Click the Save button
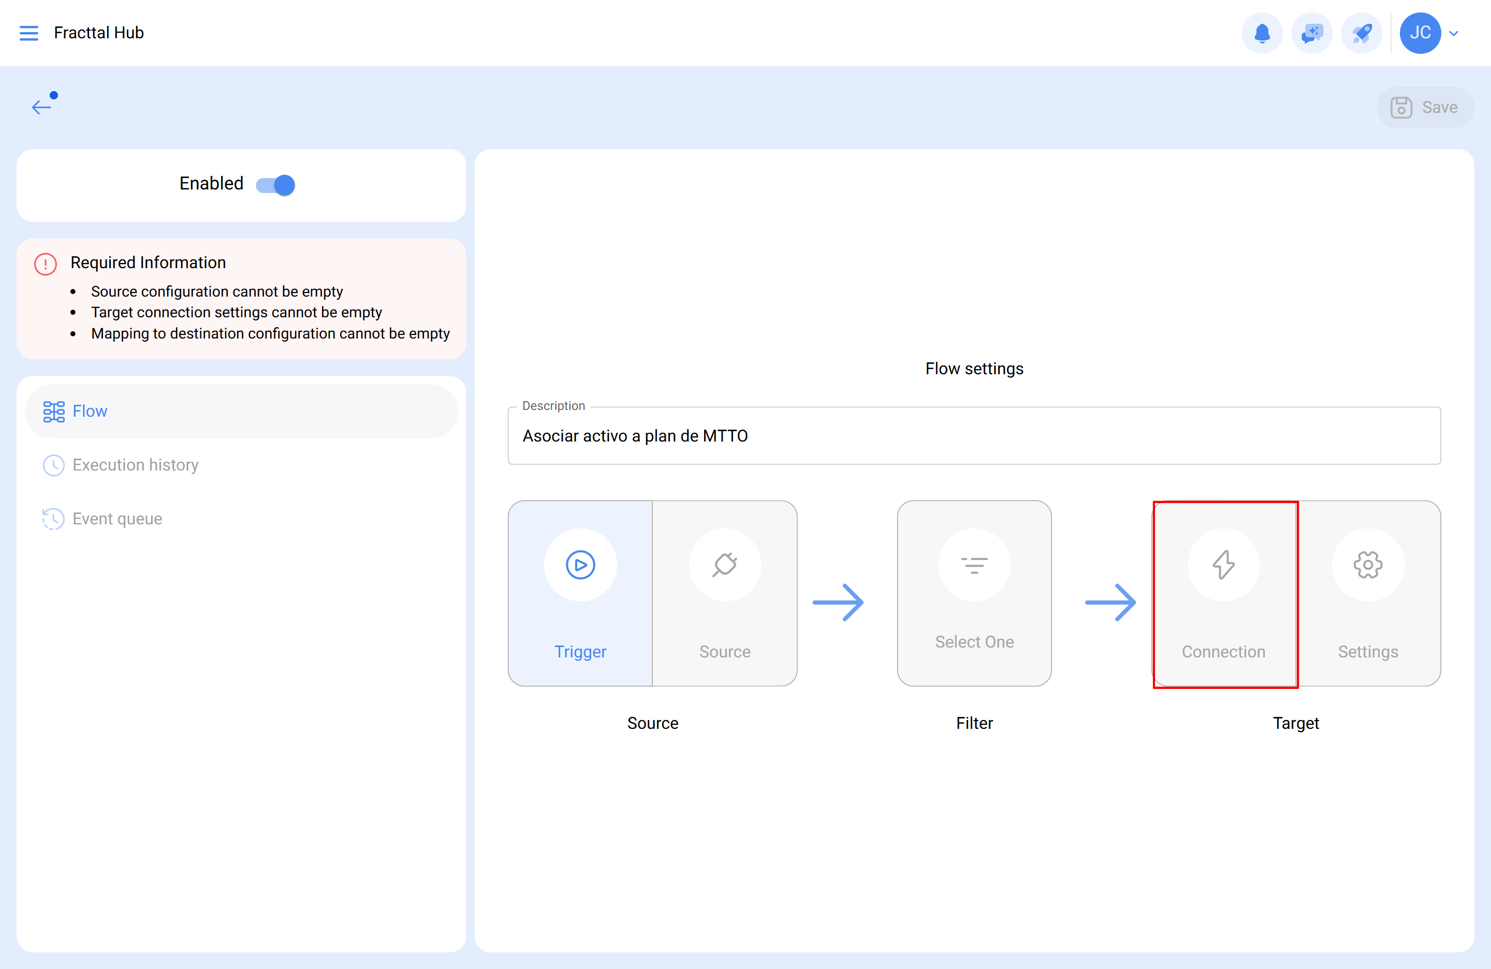 pos(1425,107)
